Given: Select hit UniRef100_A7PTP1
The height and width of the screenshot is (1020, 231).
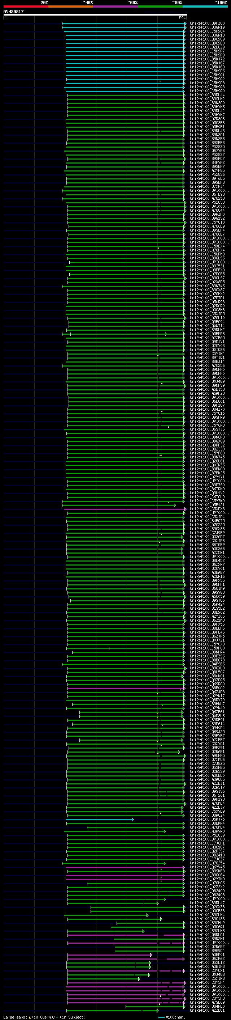Looking at the screenshot, I should pyautogui.click(x=207, y=298).
